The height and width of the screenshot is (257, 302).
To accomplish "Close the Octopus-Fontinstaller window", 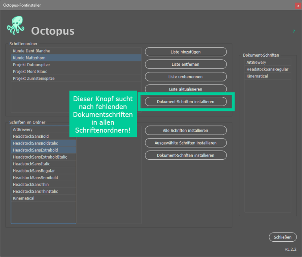I will (298, 6).
